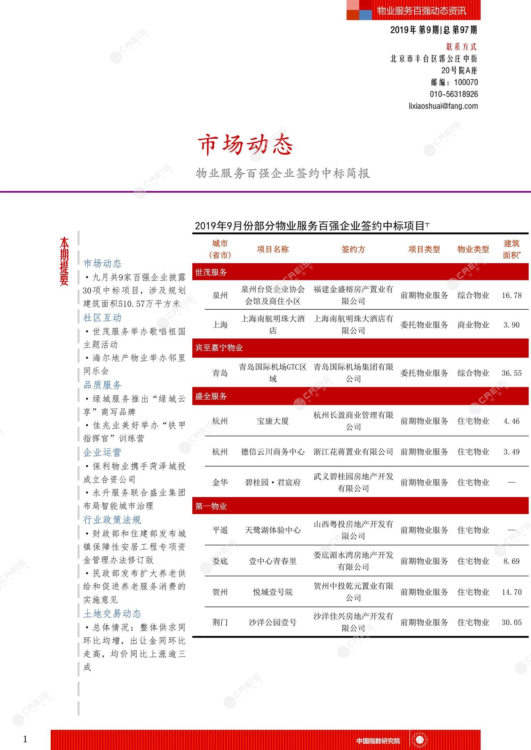Click the 项目类型 column header
Image resolution: width=531 pixels, height=750 pixels.
[424, 249]
